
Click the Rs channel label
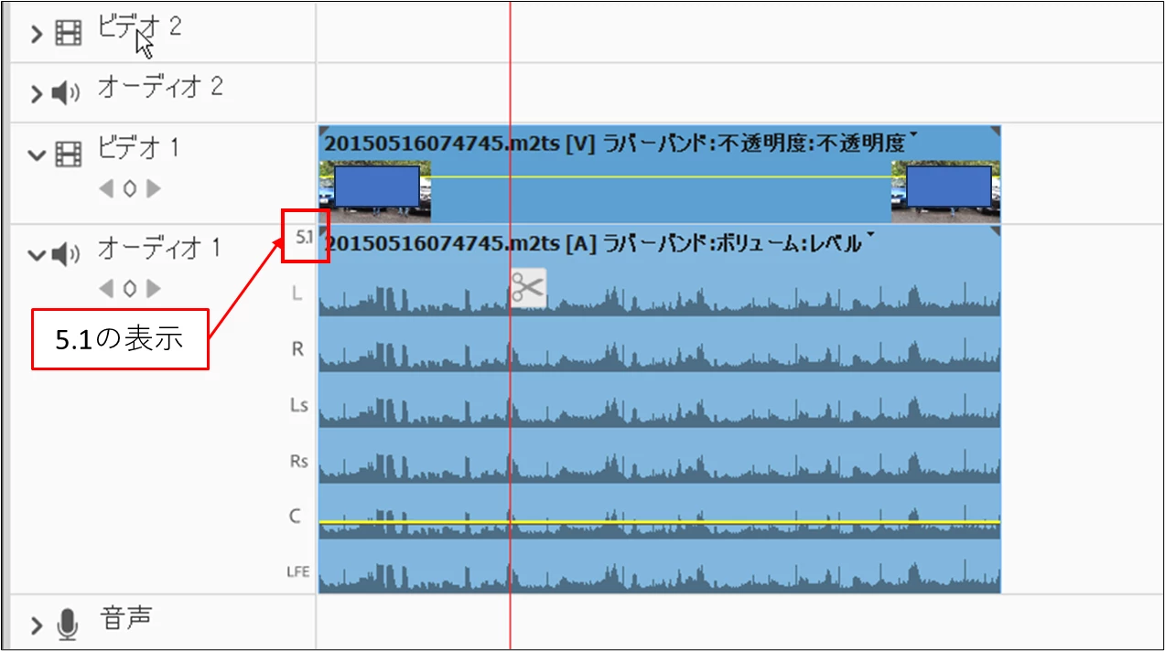tap(298, 462)
